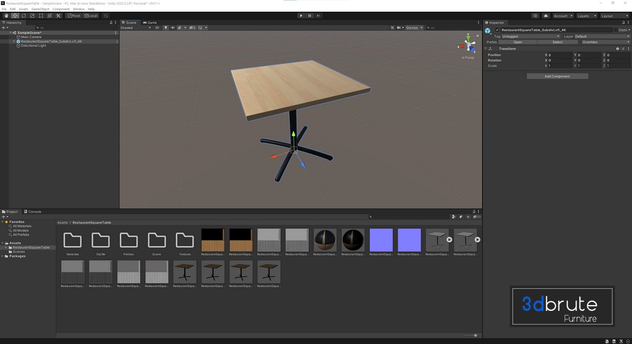Toggle 2D view mode in Scene
The height and width of the screenshot is (344, 632).
pyautogui.click(x=157, y=28)
